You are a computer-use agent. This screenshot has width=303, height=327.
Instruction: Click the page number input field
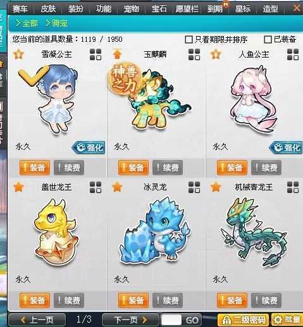pyautogui.click(x=171, y=320)
